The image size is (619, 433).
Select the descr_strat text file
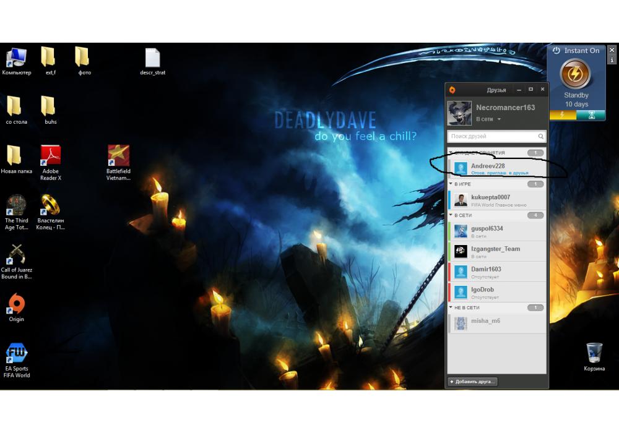click(152, 61)
